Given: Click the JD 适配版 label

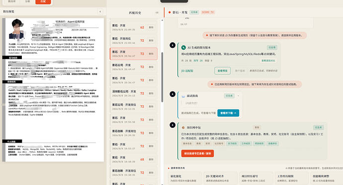Looking at the screenshot, I should click(x=187, y=71).
